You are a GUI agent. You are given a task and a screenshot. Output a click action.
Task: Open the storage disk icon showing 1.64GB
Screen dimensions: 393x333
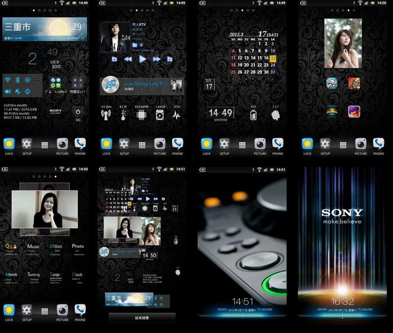[160, 114]
